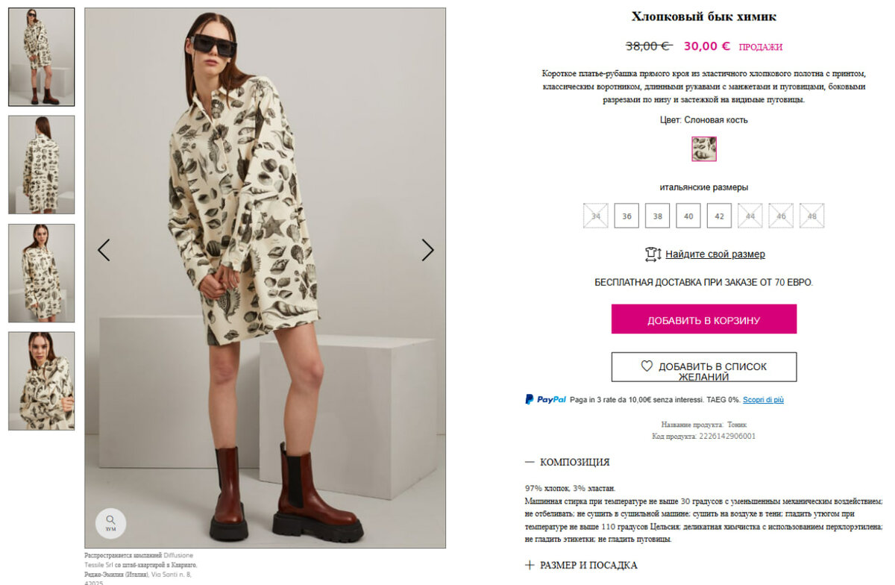This screenshot has width=895, height=585.
Task: Choose size 42
Action: [719, 216]
